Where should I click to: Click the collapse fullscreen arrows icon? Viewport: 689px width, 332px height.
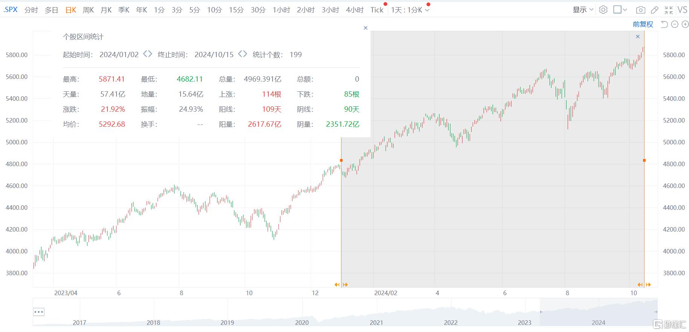(x=669, y=10)
